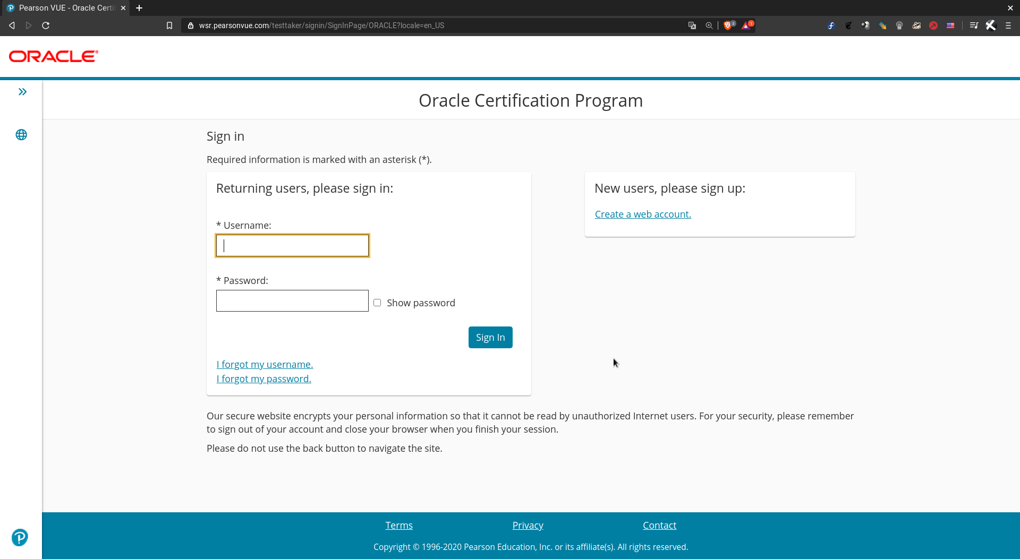Click the lightbulb extension icon
Image resolution: width=1020 pixels, height=559 pixels.
899,25
